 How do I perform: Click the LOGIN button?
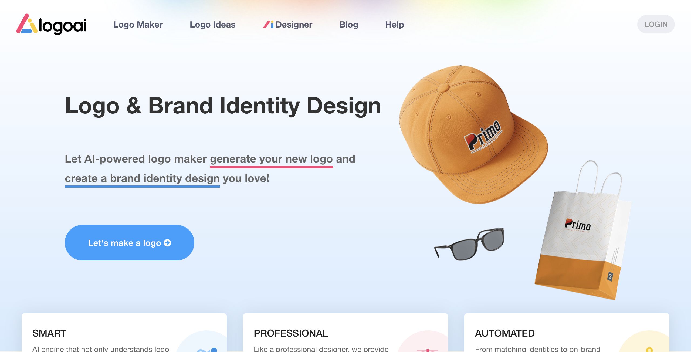[x=656, y=24]
